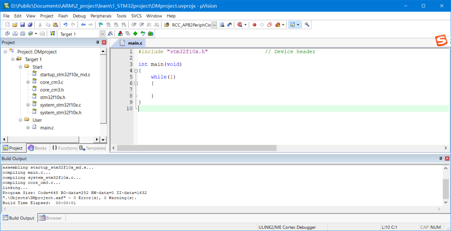Translate current file icon
The width and height of the screenshot is (451, 231).
click(7, 33)
